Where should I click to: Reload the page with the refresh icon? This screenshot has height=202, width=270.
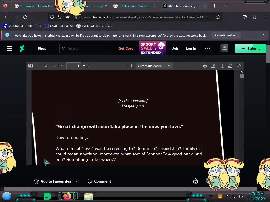coord(25,17)
